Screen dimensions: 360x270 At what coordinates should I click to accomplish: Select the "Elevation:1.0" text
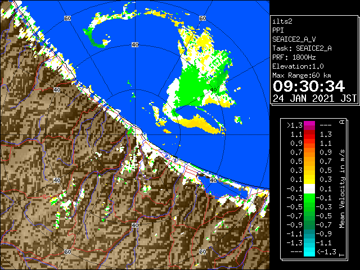[298, 66]
